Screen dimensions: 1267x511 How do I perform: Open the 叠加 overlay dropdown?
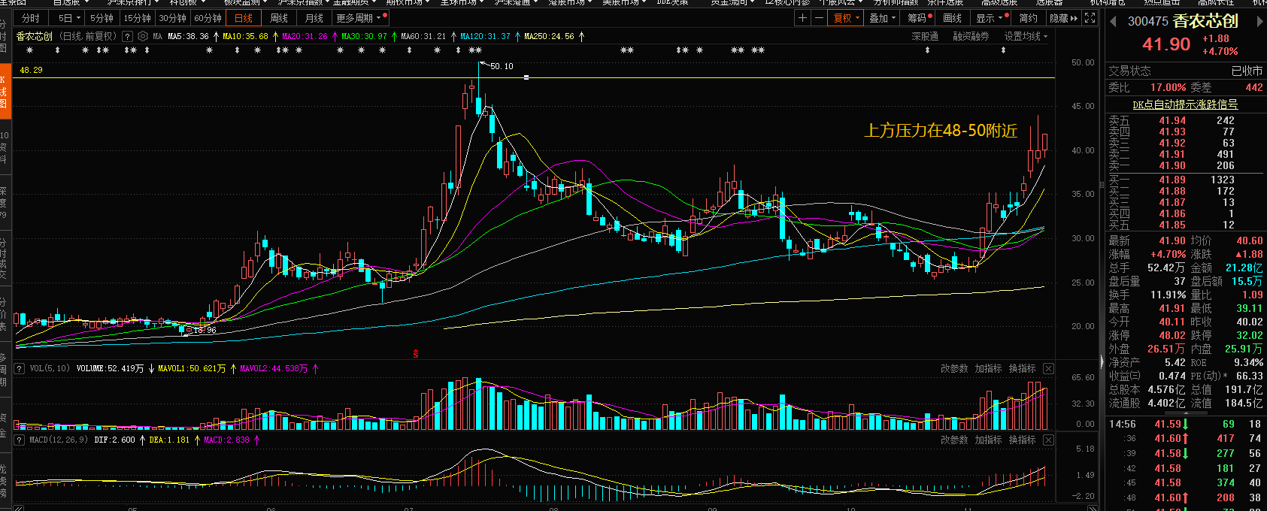pos(882,18)
